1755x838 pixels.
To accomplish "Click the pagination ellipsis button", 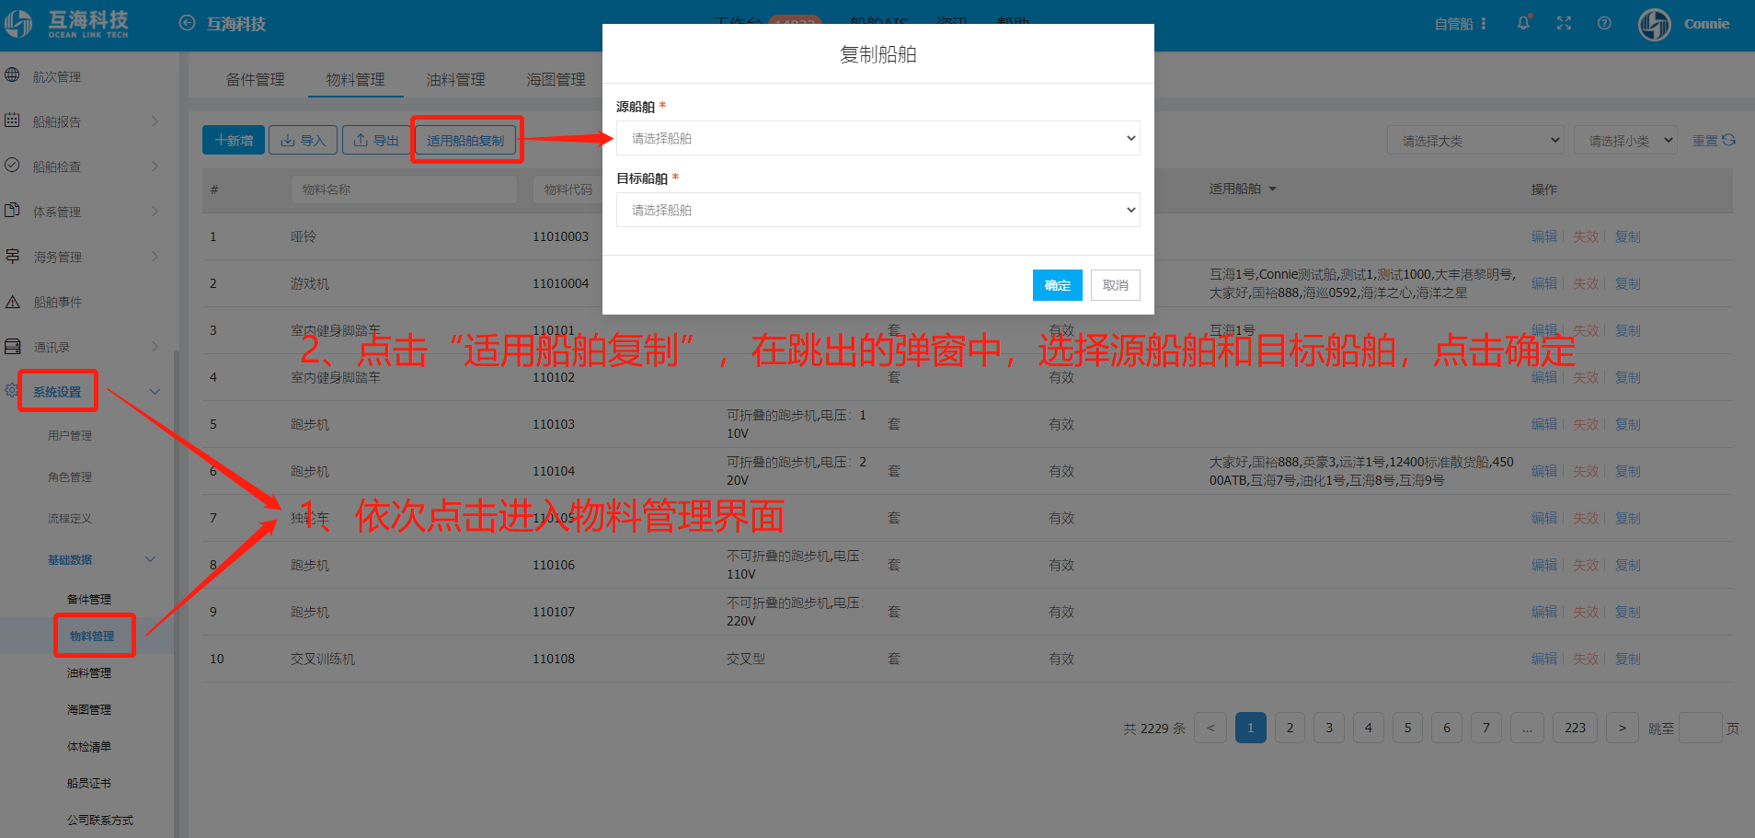I will [x=1527, y=728].
